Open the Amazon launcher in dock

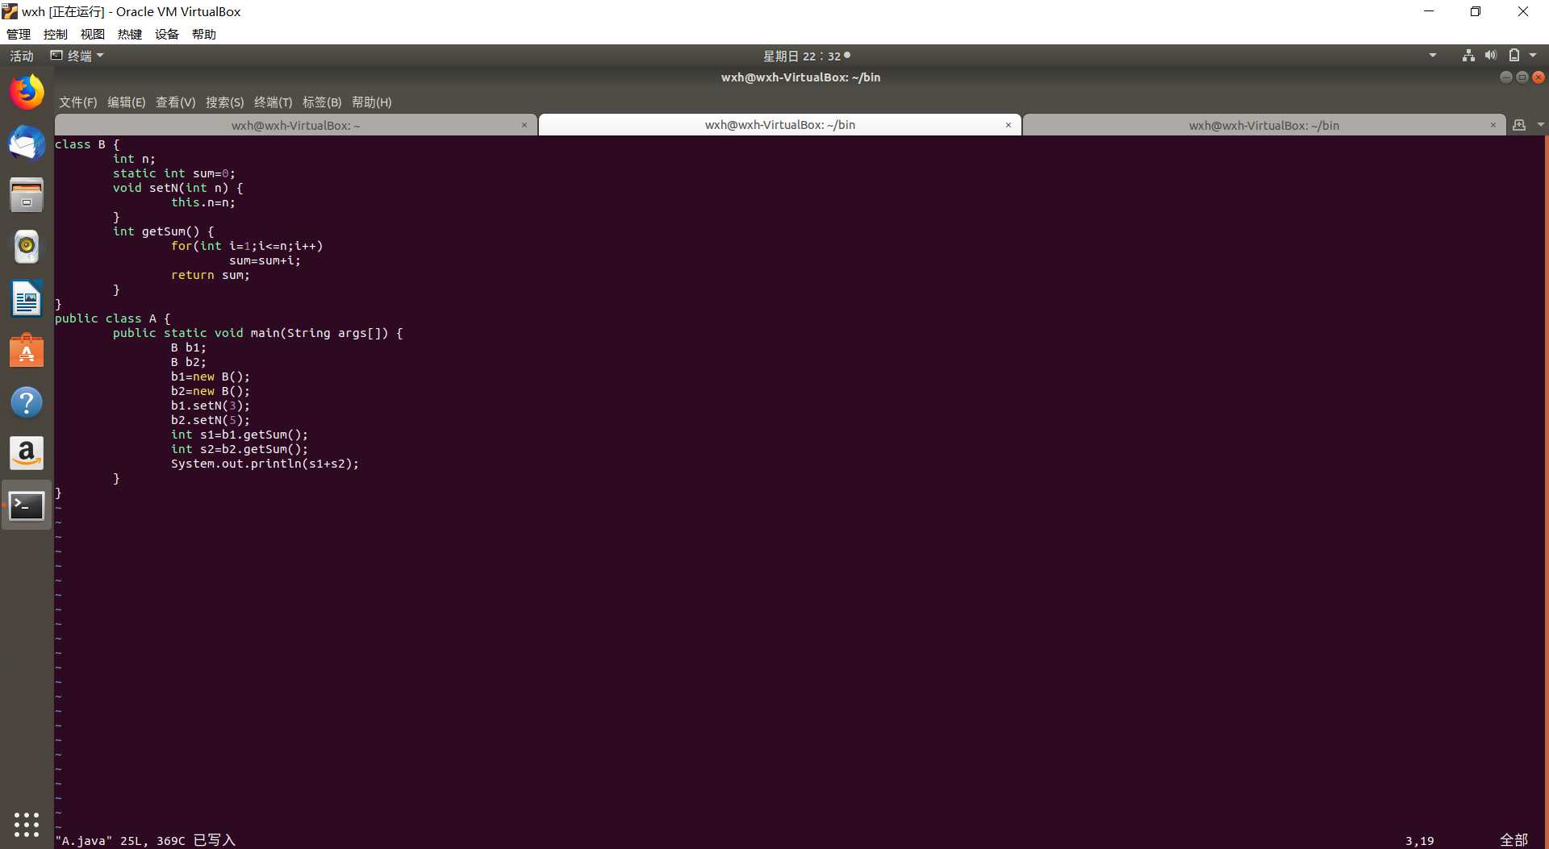point(27,453)
